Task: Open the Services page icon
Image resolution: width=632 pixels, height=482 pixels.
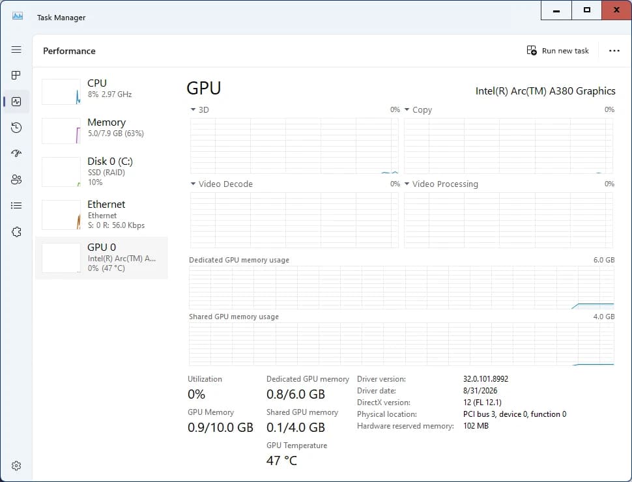Action: coord(16,232)
